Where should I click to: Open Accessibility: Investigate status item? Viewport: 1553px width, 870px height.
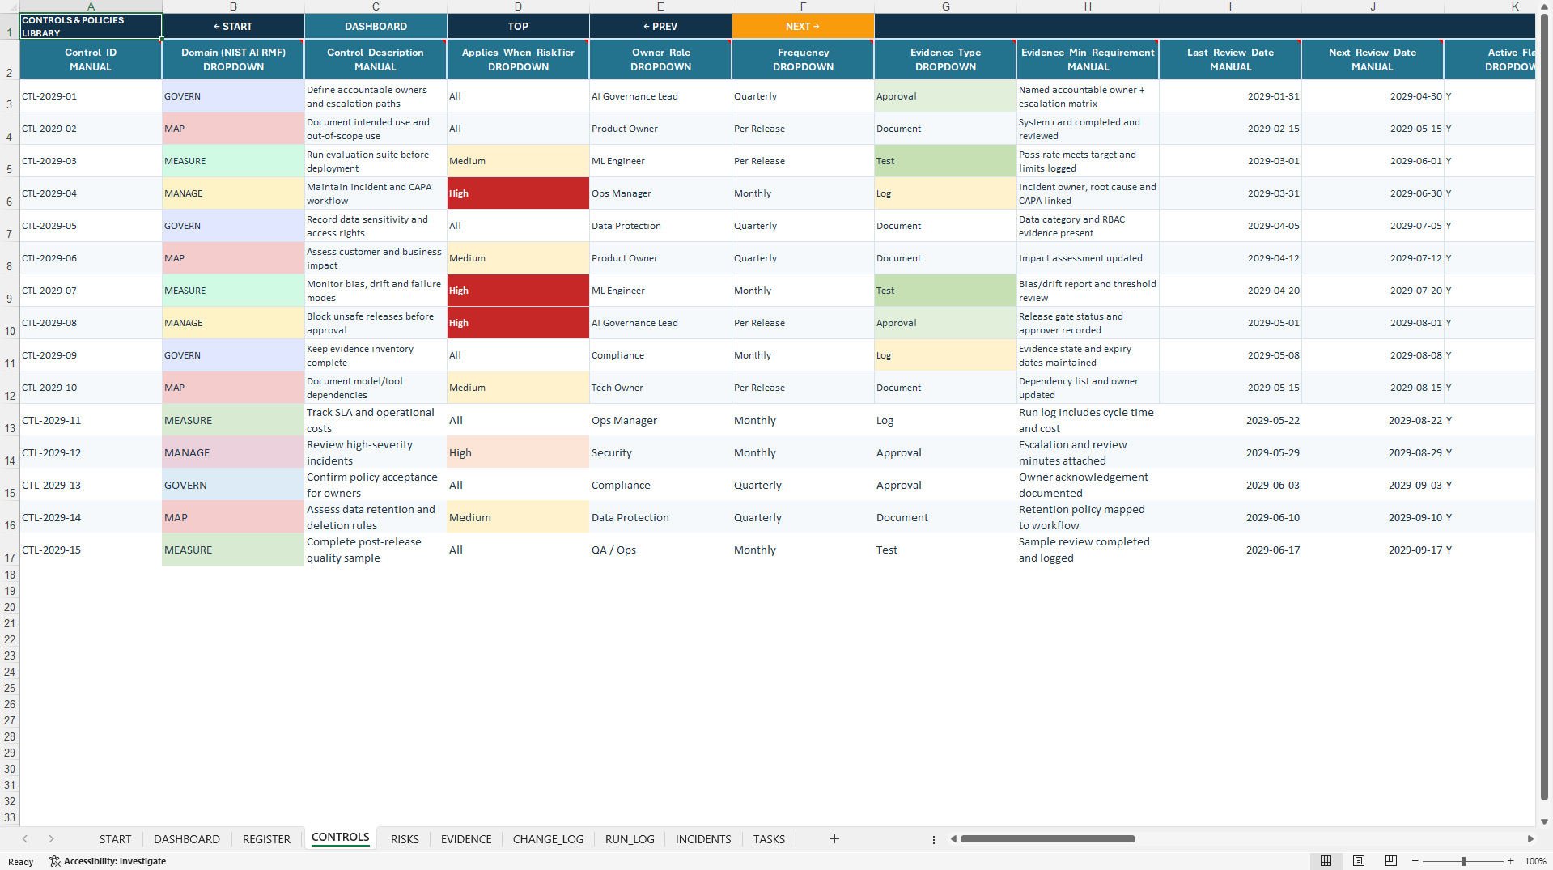click(x=108, y=861)
